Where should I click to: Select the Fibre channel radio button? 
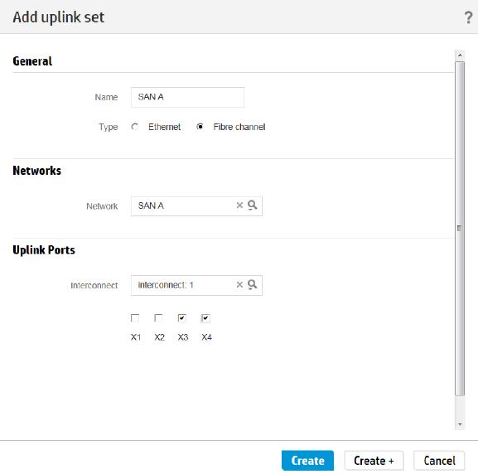point(200,127)
